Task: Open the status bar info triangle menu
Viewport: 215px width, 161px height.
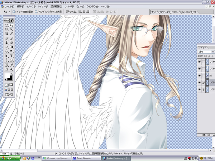Action: tap(56, 153)
